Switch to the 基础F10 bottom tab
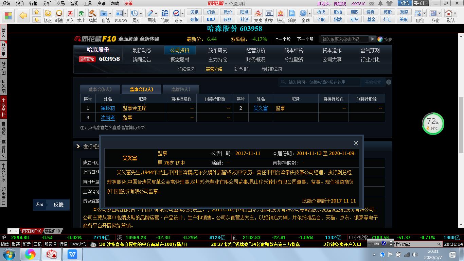This screenshot has width=464, height=261. (x=52, y=231)
